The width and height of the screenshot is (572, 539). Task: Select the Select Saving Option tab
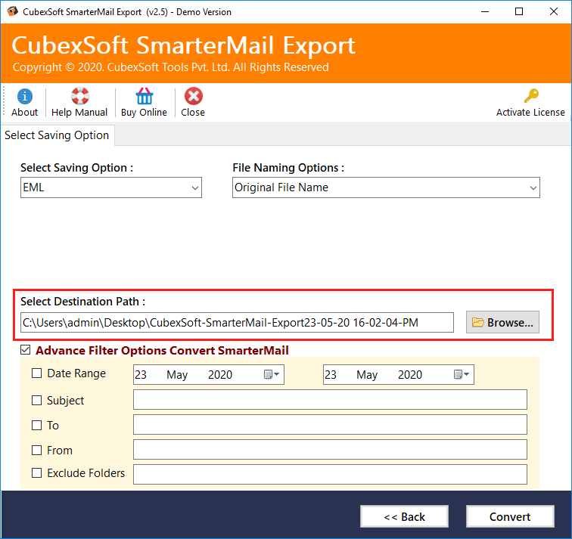click(57, 135)
